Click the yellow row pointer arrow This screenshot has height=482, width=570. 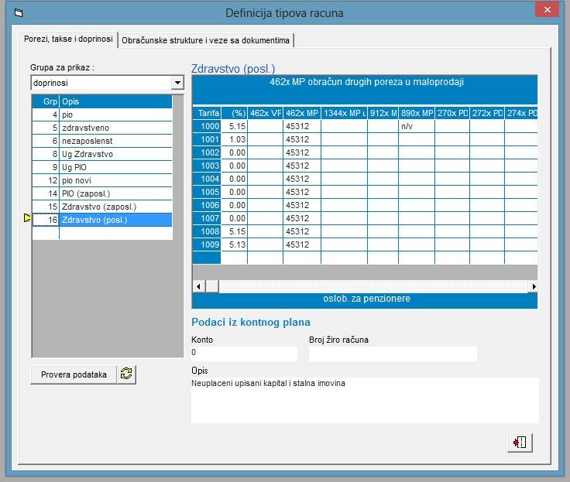(x=27, y=220)
